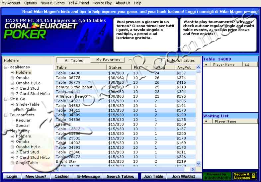Select the Table 23840 row
Image resolution: width=261 pixels, height=182 pixels.
(125, 152)
